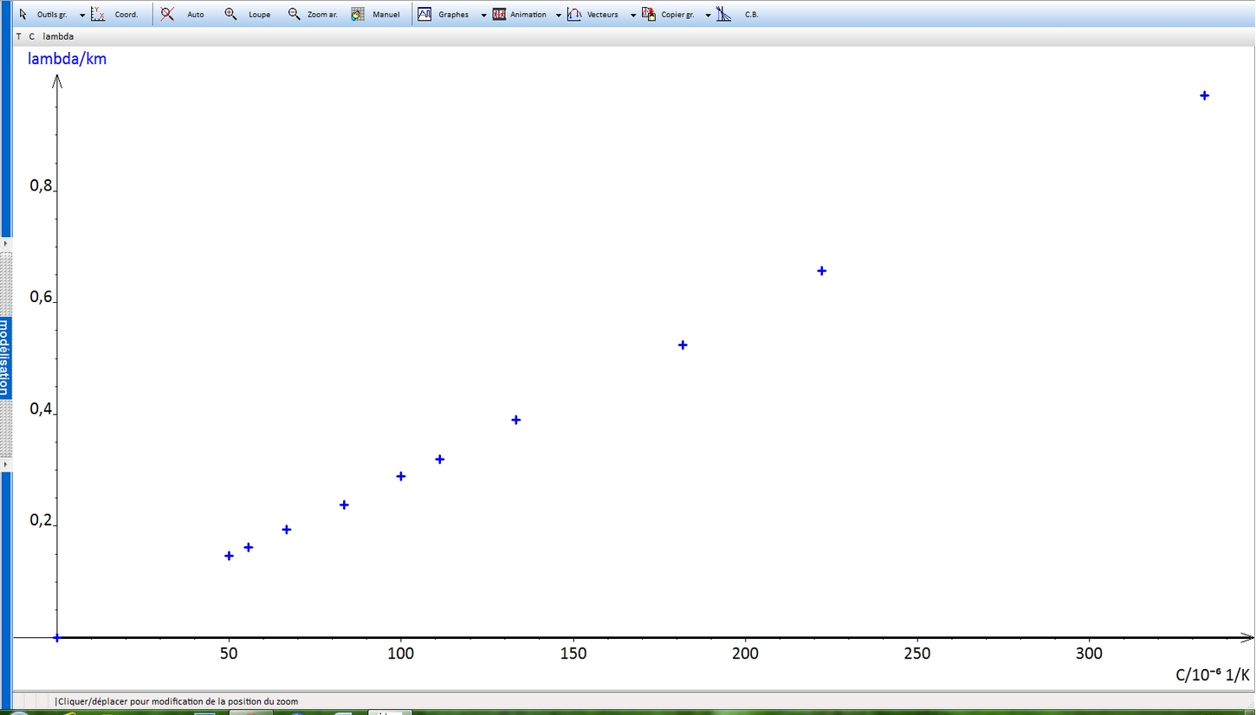Screen dimensions: 1256x715
Task: Activate the Loupe magnifier tool
Action: pos(231,14)
